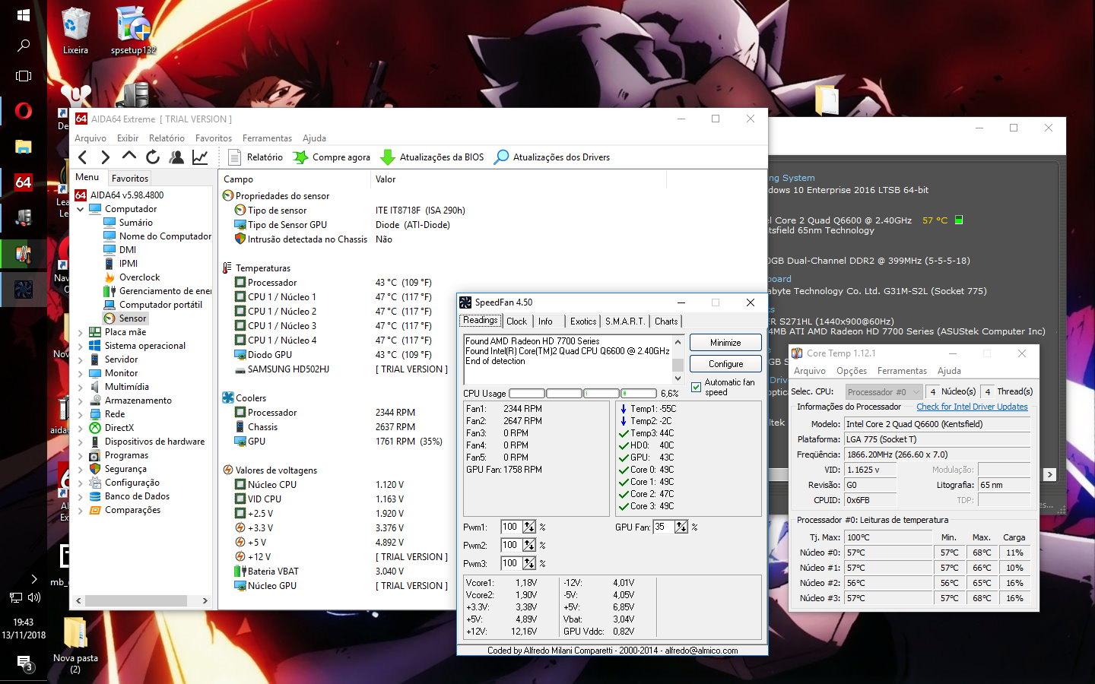Open Atualizações da BIOS
Screen dimensions: 1095x684
coord(432,157)
